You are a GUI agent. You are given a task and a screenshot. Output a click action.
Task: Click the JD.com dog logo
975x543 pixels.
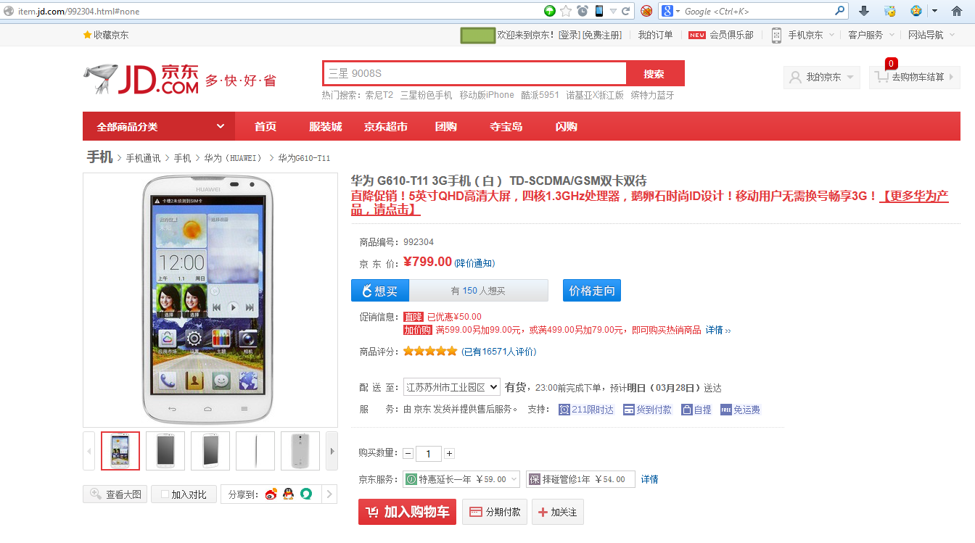141,78
